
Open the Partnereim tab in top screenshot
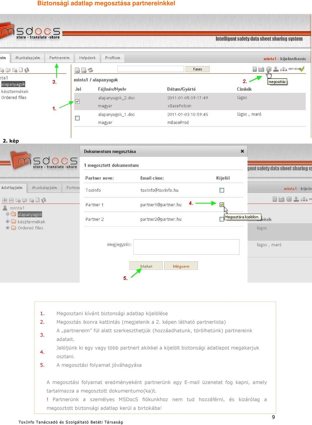[x=59, y=58]
